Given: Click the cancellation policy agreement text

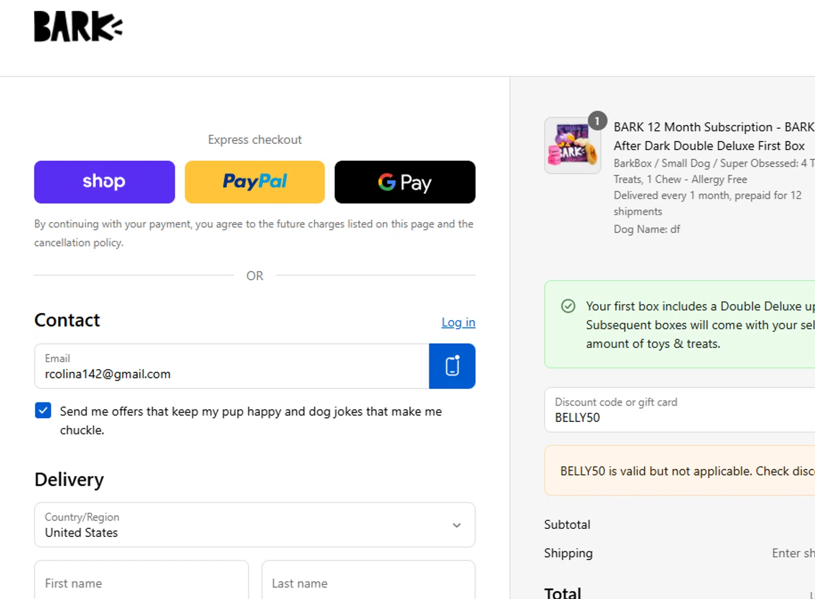Looking at the screenshot, I should pyautogui.click(x=254, y=233).
